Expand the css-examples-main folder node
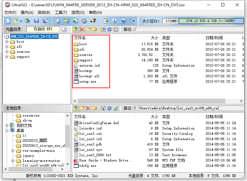The width and height of the screenshot is (247, 181). pos(13,151)
